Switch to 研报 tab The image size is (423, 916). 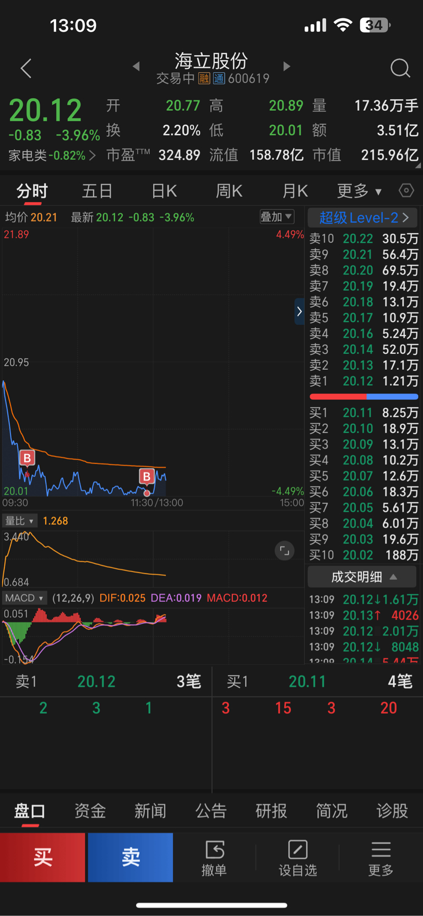272,811
